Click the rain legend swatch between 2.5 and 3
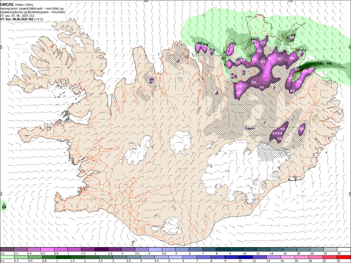 point(105,257)
